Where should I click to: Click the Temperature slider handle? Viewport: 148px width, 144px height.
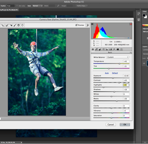[x=120, y=64]
